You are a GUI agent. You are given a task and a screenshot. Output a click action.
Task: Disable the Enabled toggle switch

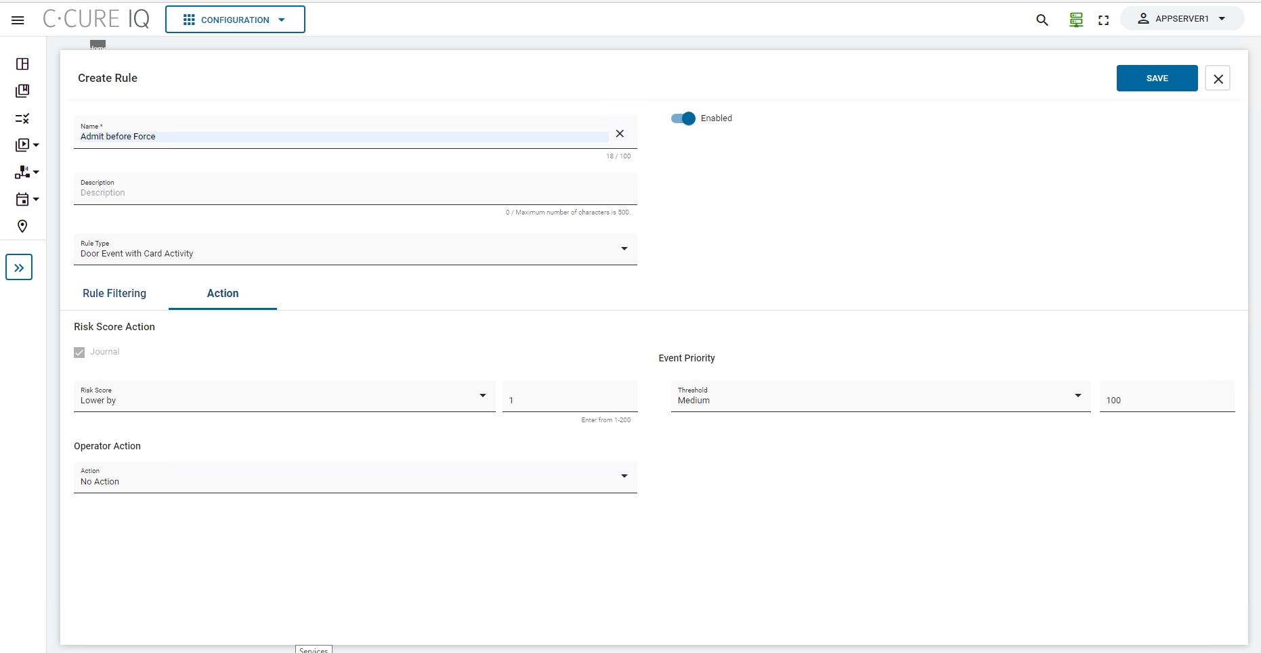pyautogui.click(x=683, y=118)
